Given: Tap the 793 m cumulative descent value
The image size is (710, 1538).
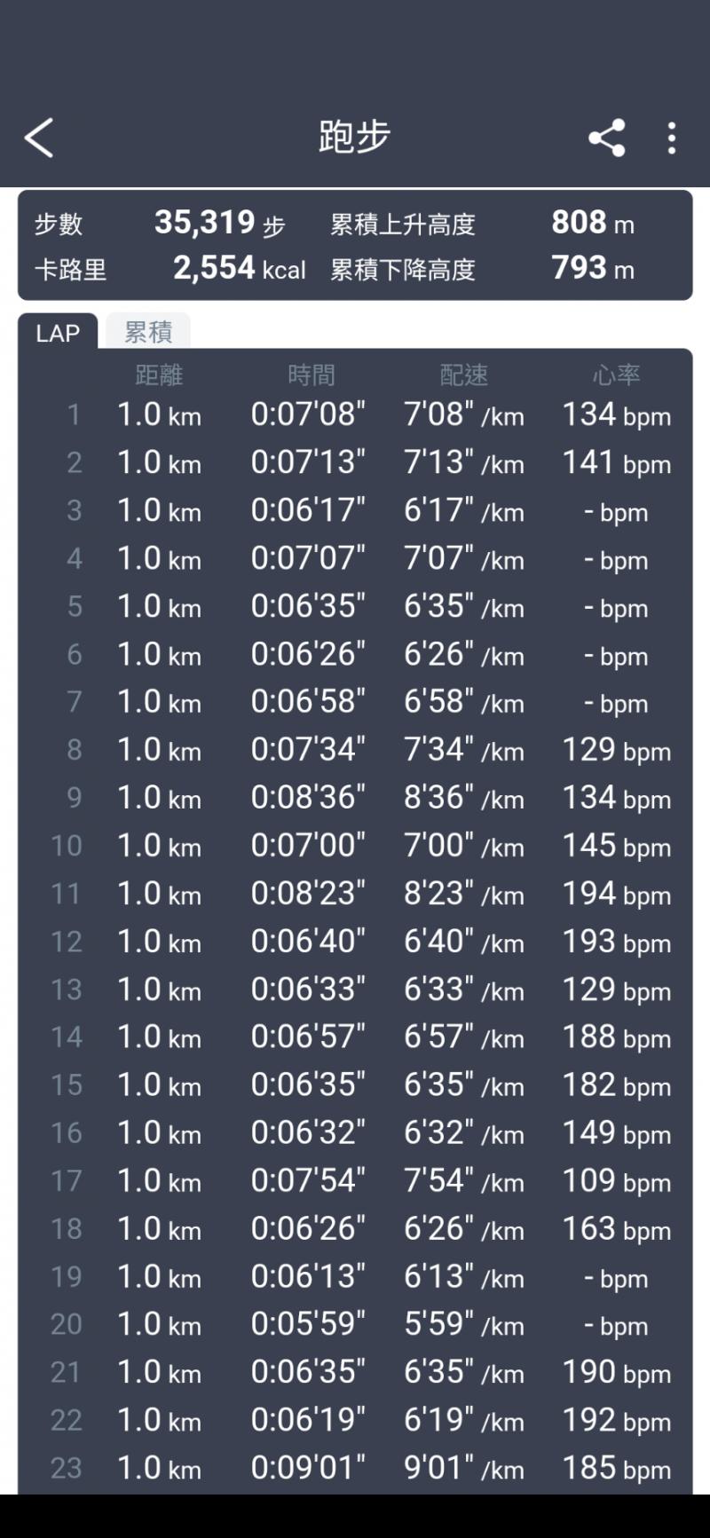Looking at the screenshot, I should tap(592, 268).
